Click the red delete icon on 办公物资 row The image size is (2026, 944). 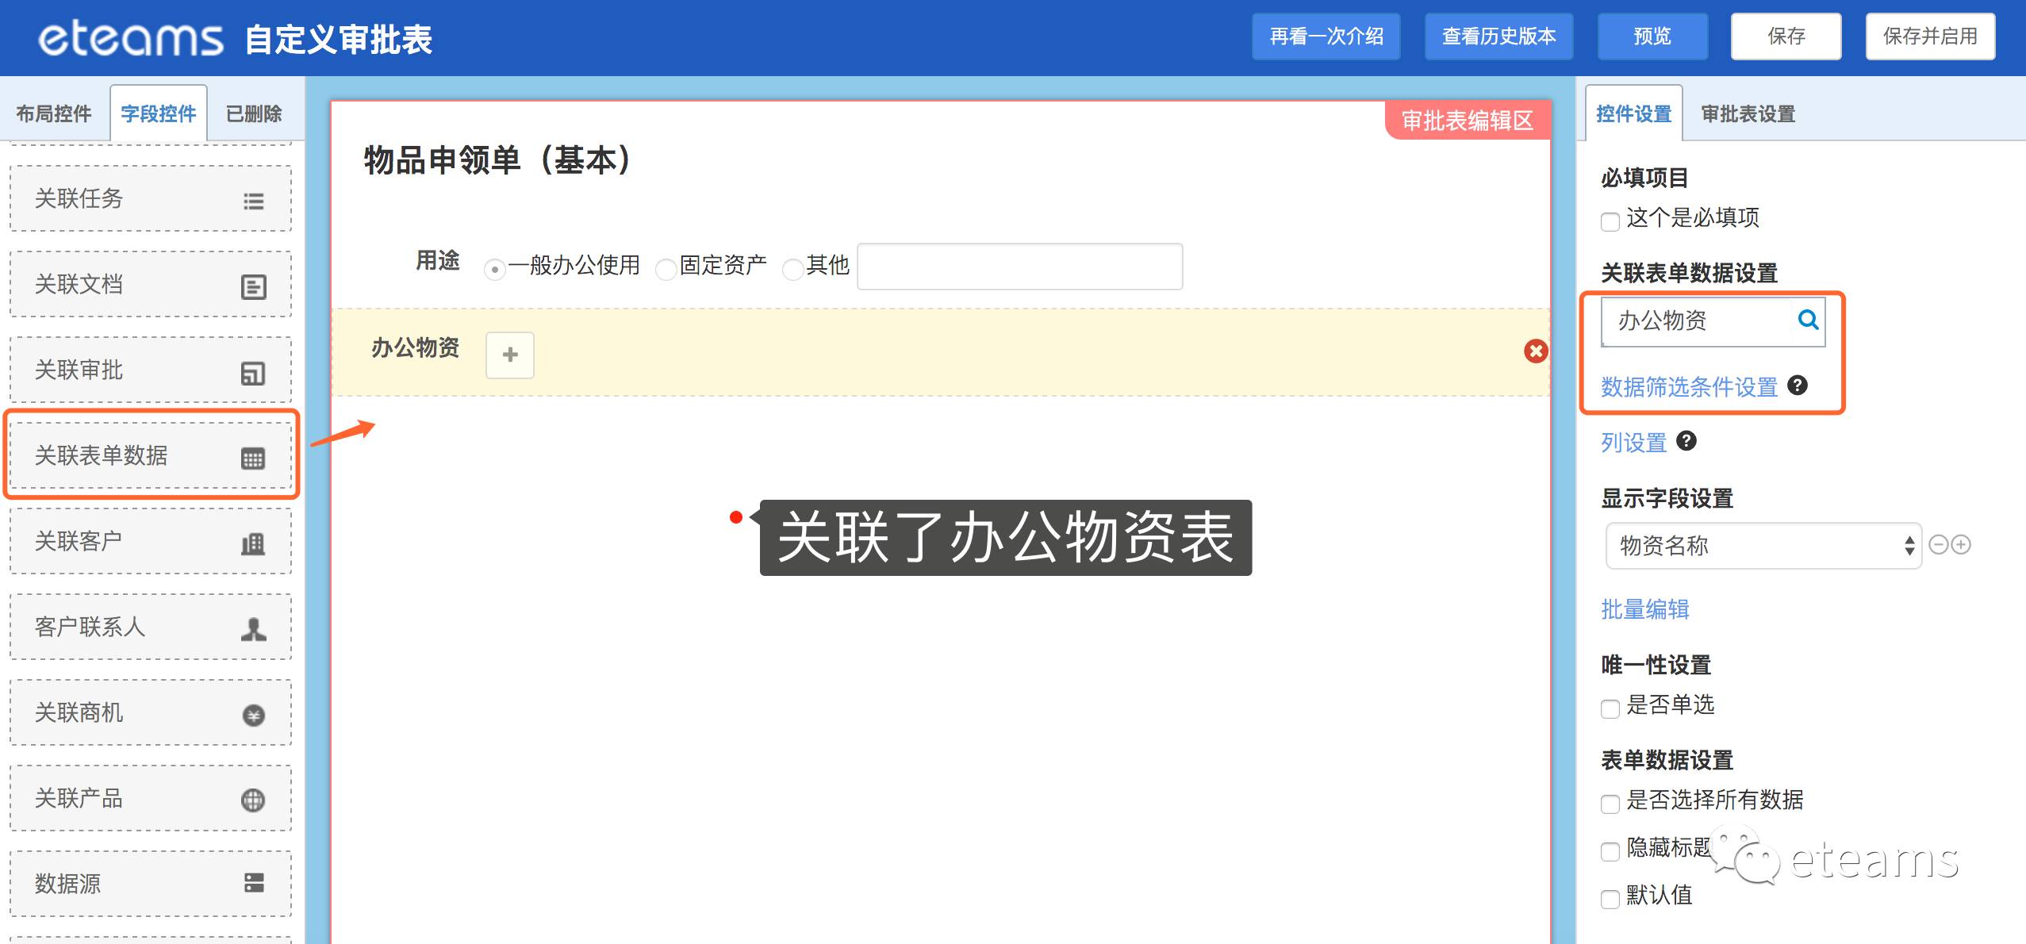(1536, 351)
